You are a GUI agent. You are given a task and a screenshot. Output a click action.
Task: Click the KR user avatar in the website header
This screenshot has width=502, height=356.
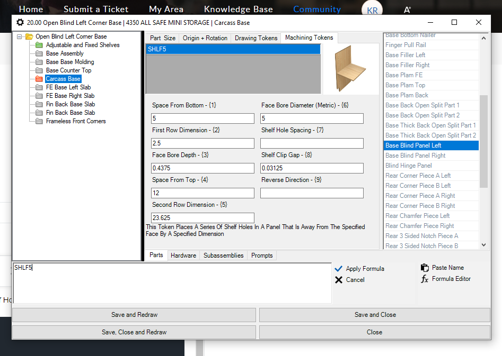tap(372, 9)
